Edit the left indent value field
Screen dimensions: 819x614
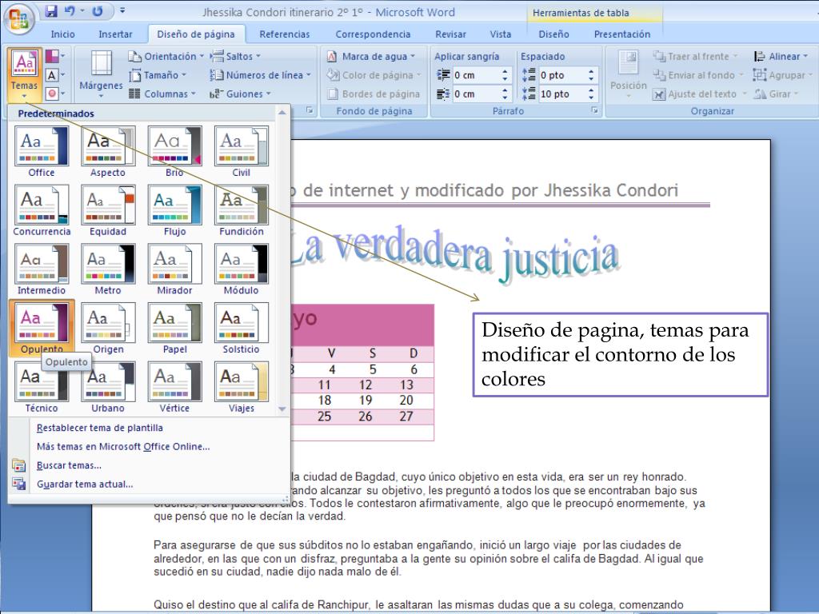click(475, 75)
